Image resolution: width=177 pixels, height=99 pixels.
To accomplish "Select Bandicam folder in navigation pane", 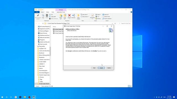I will click(42, 53).
